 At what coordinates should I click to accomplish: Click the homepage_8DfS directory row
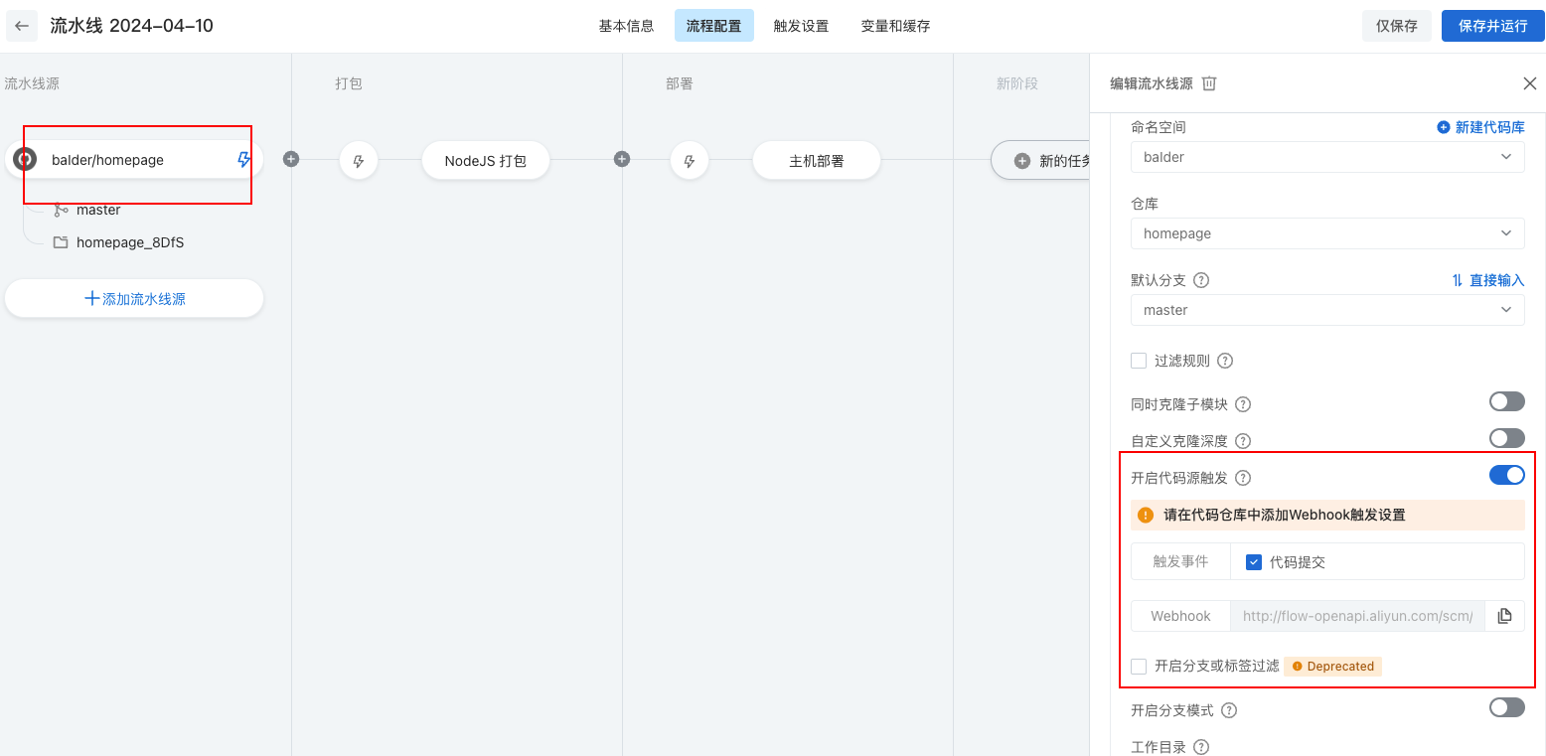point(118,242)
